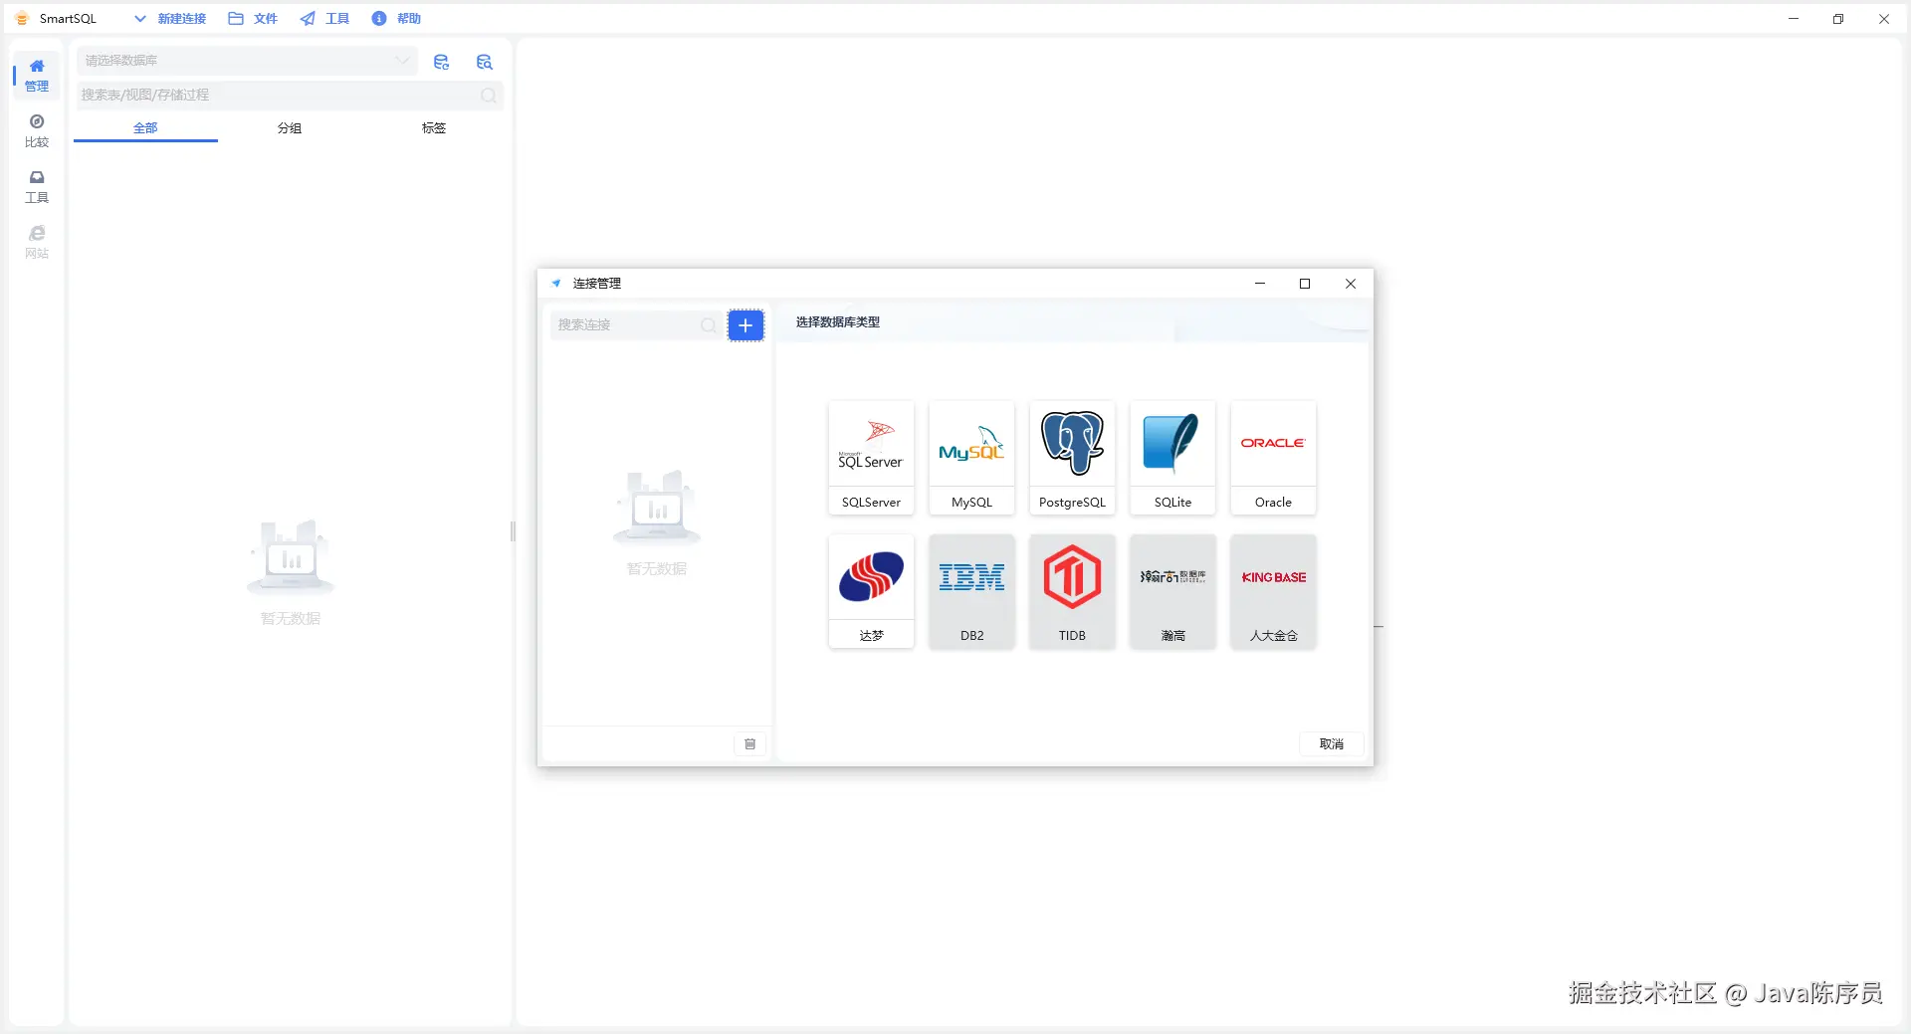Open the 帮助 menu
1911x1034 pixels.
click(x=396, y=19)
